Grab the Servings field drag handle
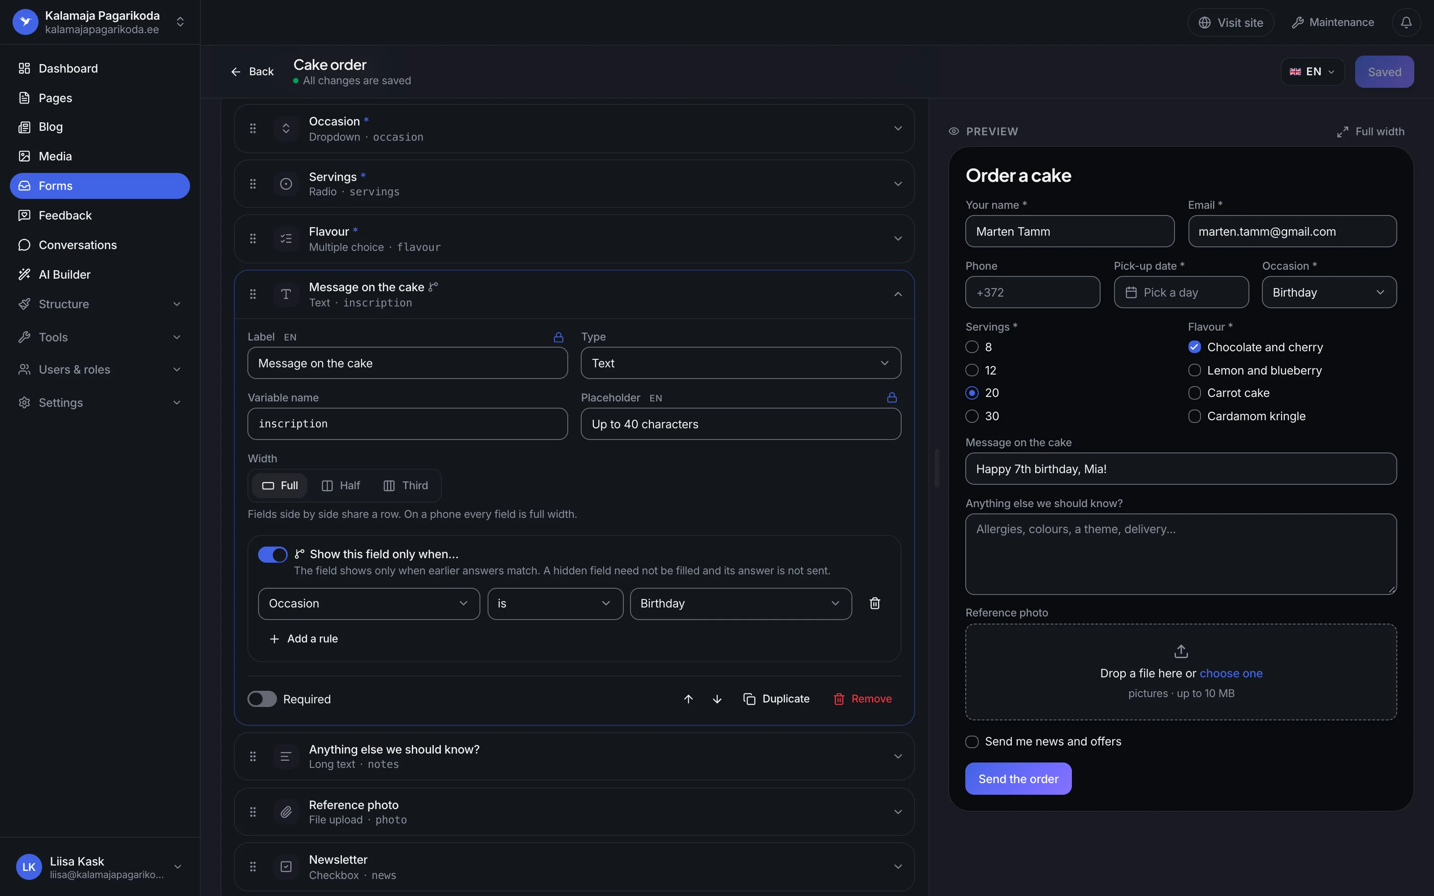The width and height of the screenshot is (1434, 896). tap(253, 184)
